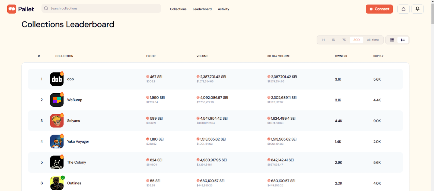Switch to detailed list view

[x=403, y=40]
